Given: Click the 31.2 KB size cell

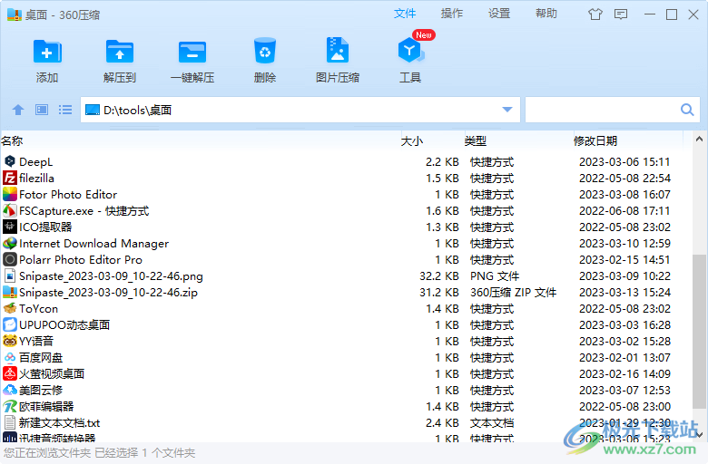Looking at the screenshot, I should pyautogui.click(x=439, y=292).
